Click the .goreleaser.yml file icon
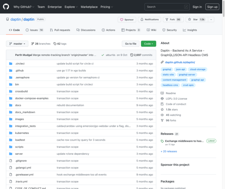 coord(11,174)
